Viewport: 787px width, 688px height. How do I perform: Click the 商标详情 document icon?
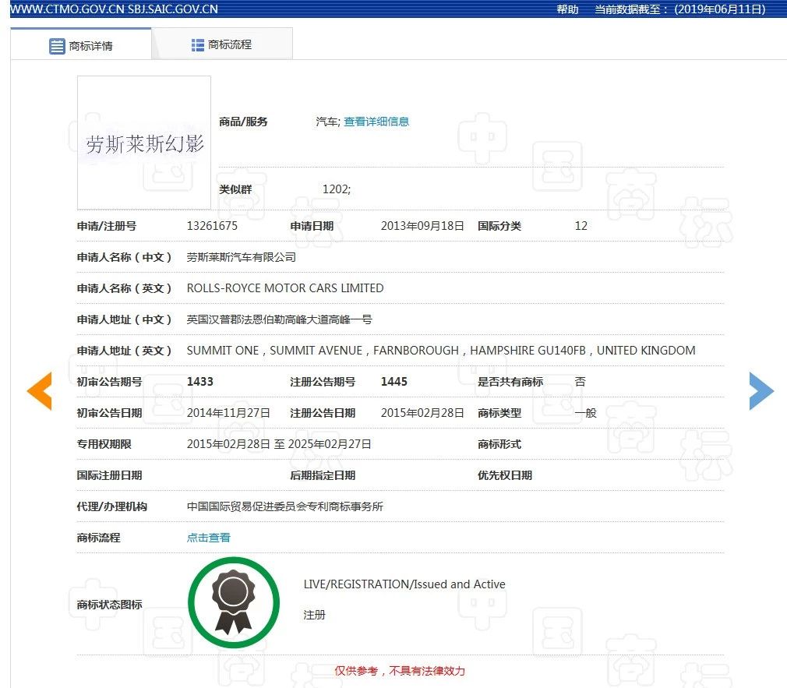[57, 46]
